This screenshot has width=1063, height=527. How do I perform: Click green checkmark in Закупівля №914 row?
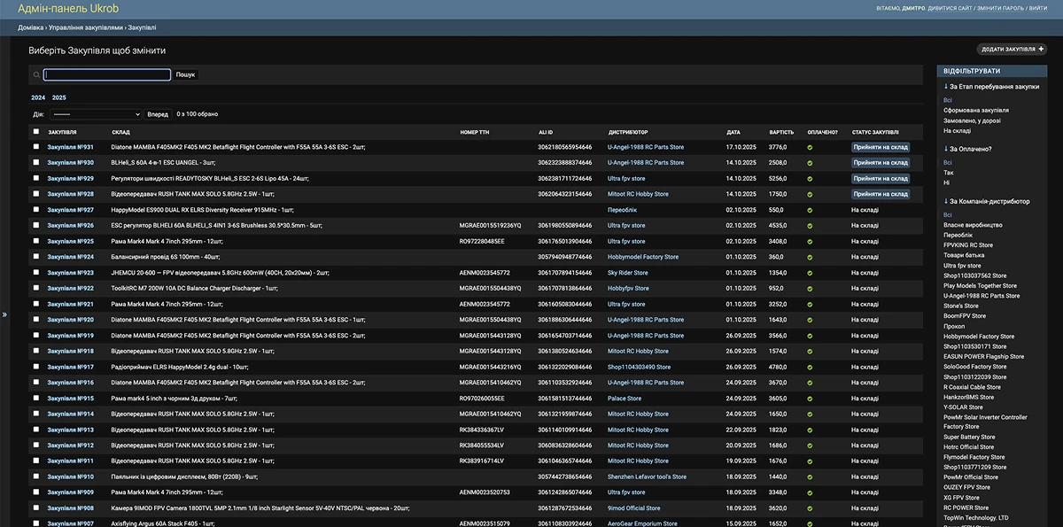(x=810, y=414)
